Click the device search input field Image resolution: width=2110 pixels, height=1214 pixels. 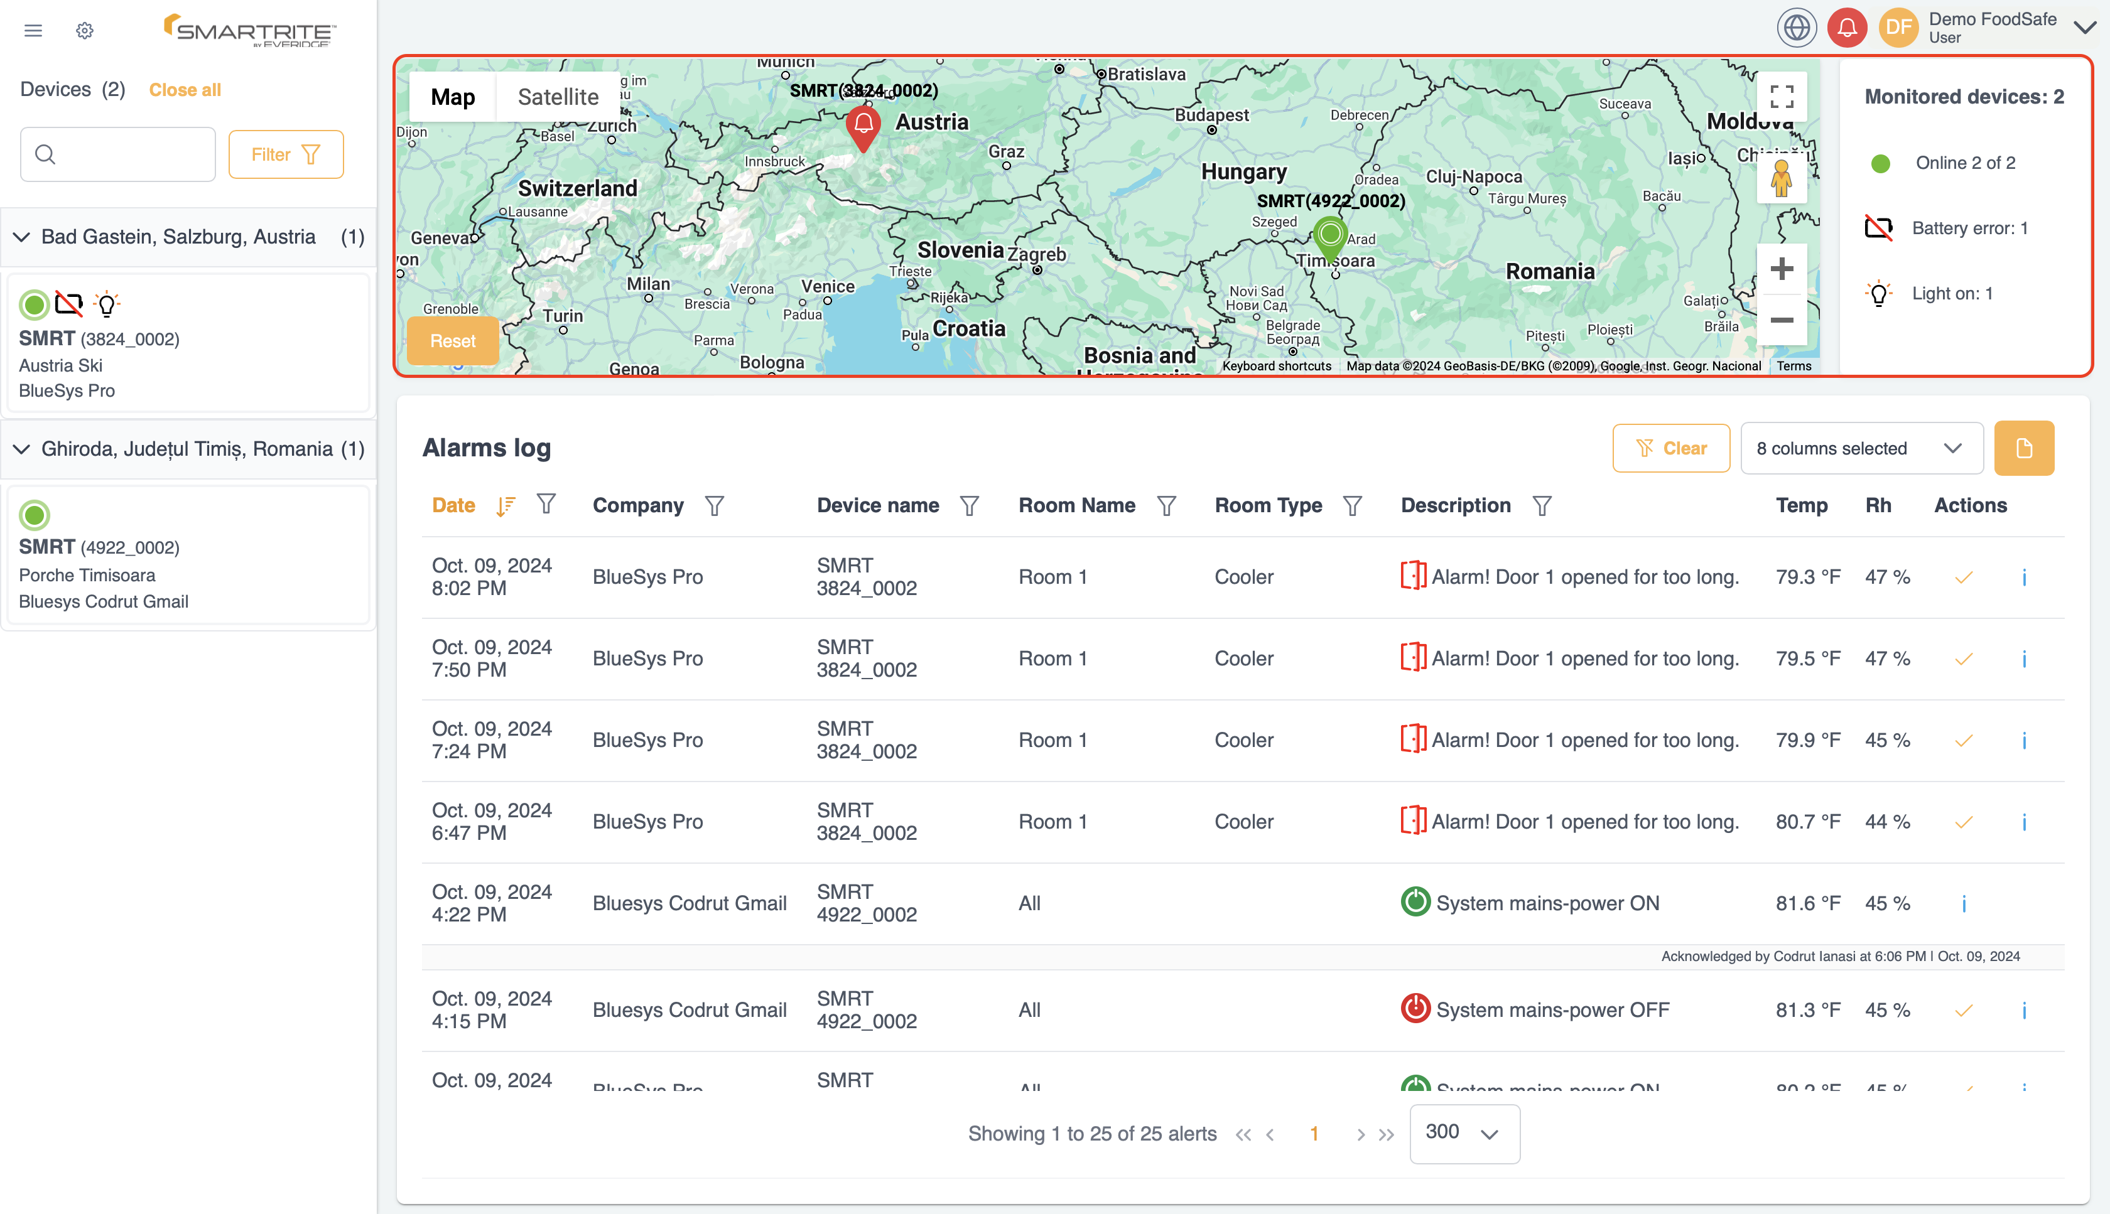click(x=125, y=154)
